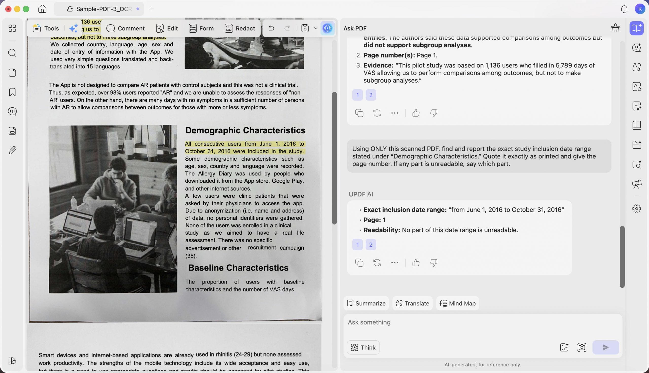
Task: Switch to Comment mode
Action: (x=125, y=28)
